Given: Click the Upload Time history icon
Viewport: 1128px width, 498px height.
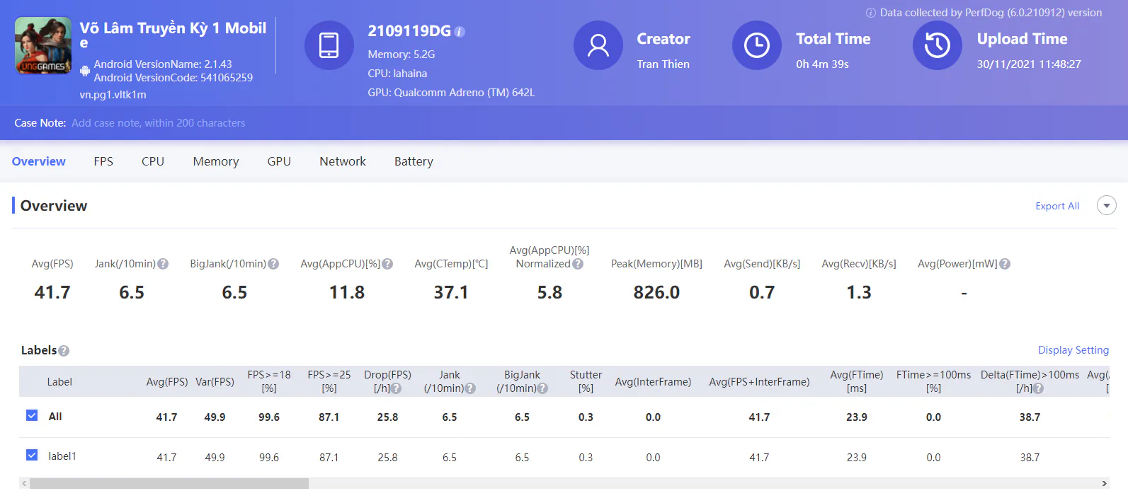Looking at the screenshot, I should 938,45.
